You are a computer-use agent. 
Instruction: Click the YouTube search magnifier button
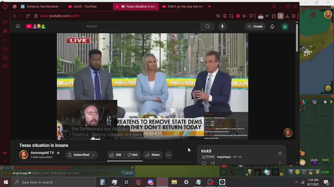tap(207, 26)
